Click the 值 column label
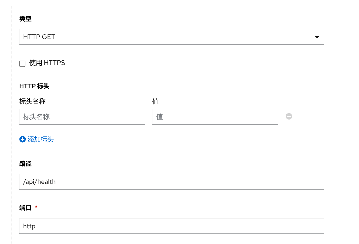 156,101
